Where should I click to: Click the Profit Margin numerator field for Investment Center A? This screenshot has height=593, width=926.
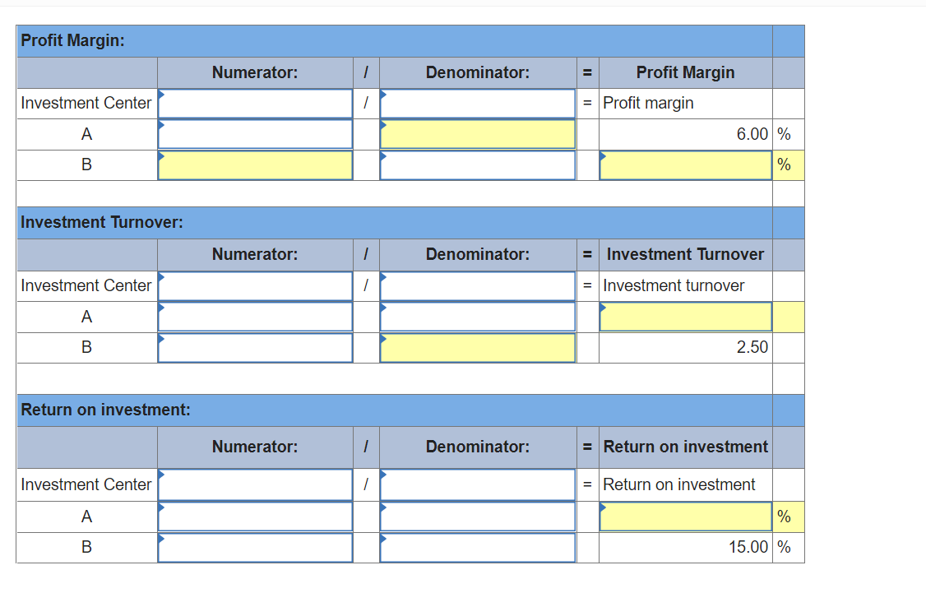(255, 133)
